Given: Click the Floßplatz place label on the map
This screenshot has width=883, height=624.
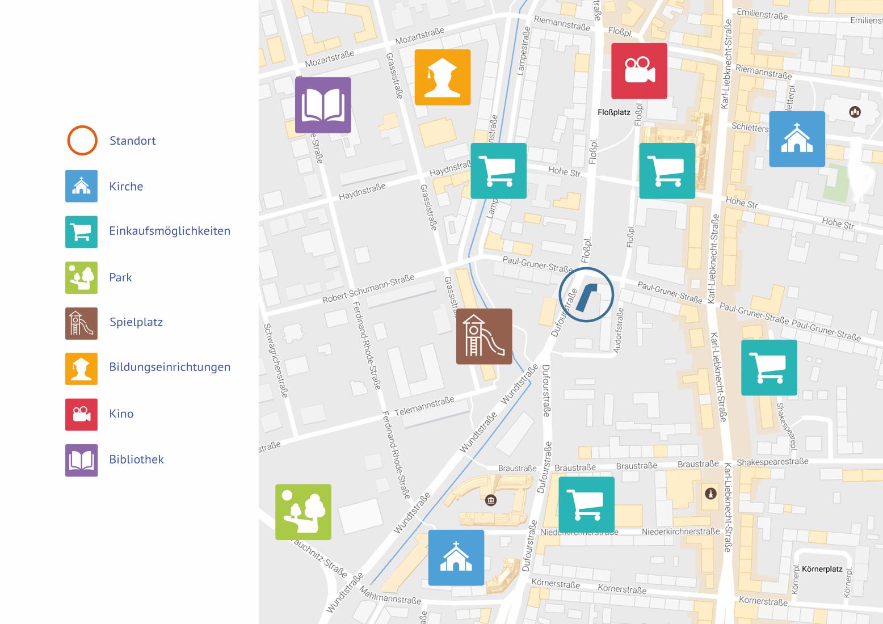Looking at the screenshot, I should [x=614, y=112].
